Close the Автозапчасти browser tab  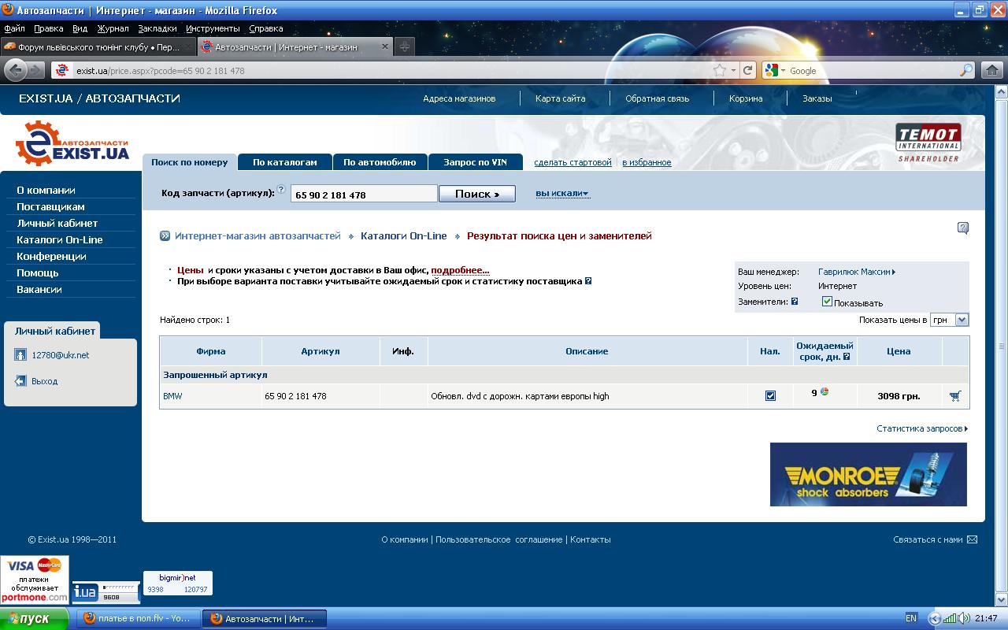(385, 46)
